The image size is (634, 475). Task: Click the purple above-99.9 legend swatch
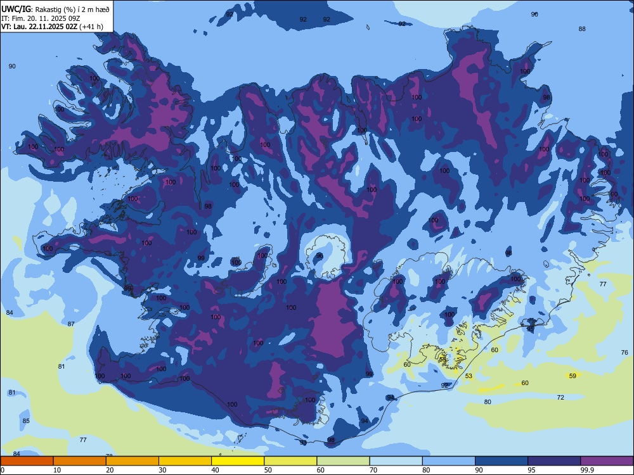click(607, 461)
